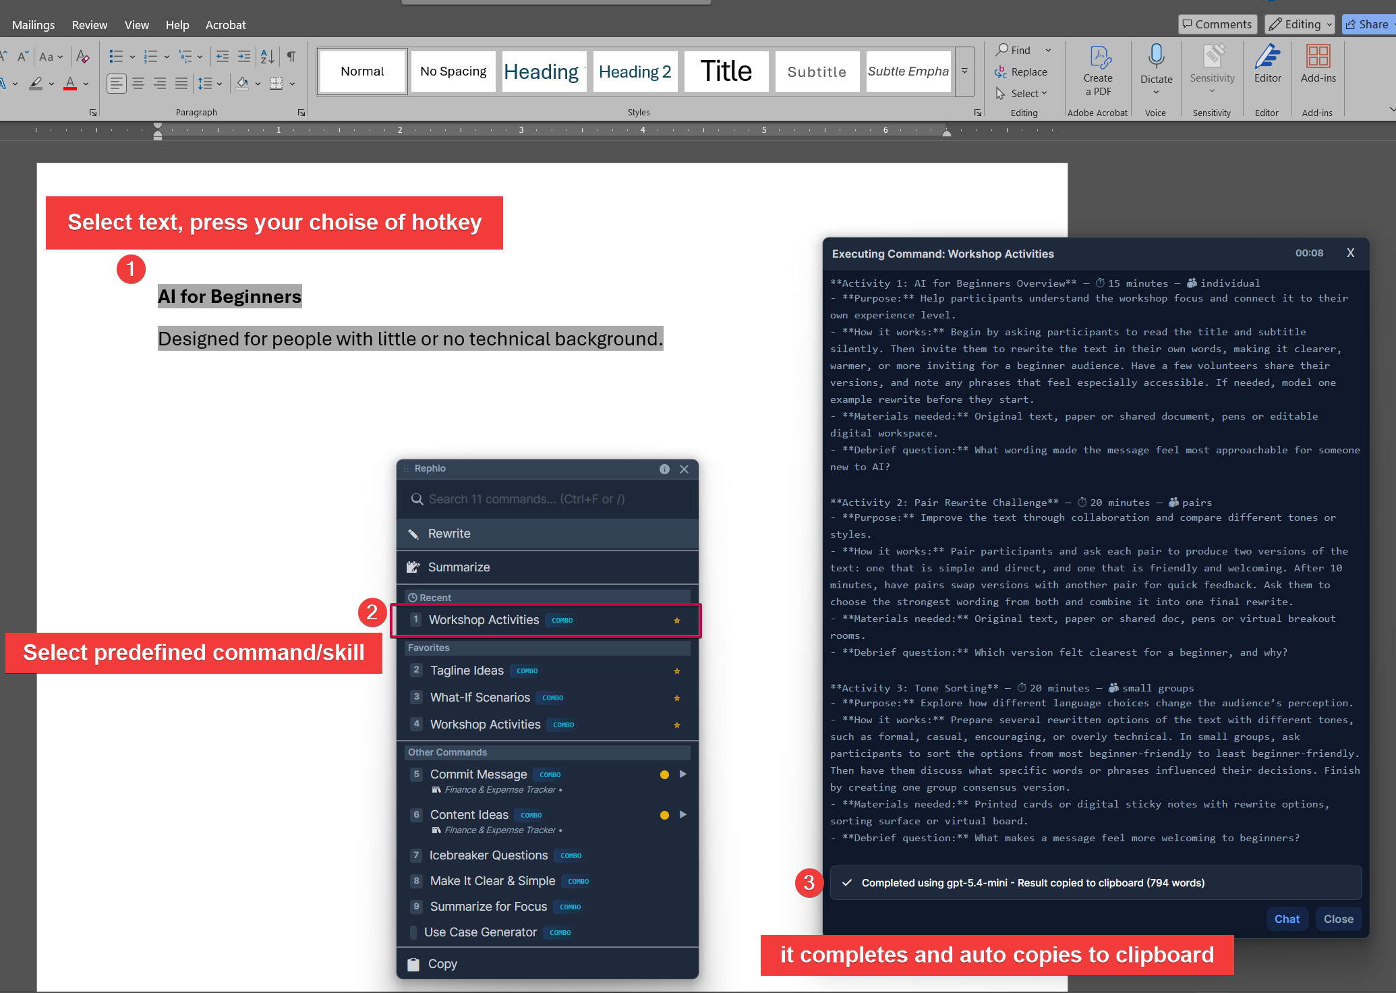Show paragraph marks with pilcrow icon

[x=291, y=57]
